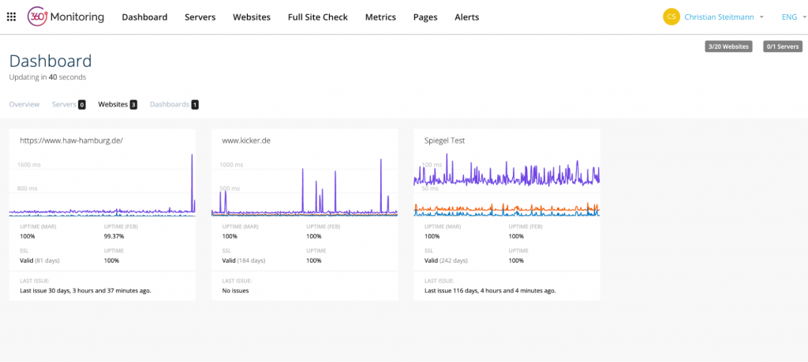This screenshot has width=808, height=362.
Task: Select the Websites tab
Action: tap(118, 105)
